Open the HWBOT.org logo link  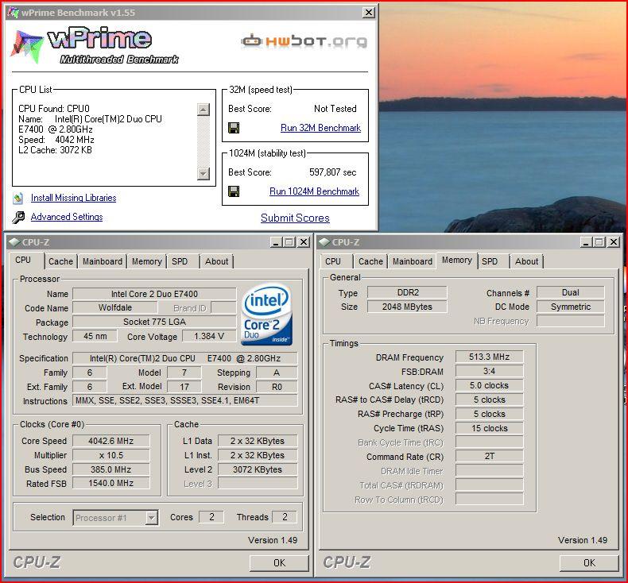tap(304, 41)
